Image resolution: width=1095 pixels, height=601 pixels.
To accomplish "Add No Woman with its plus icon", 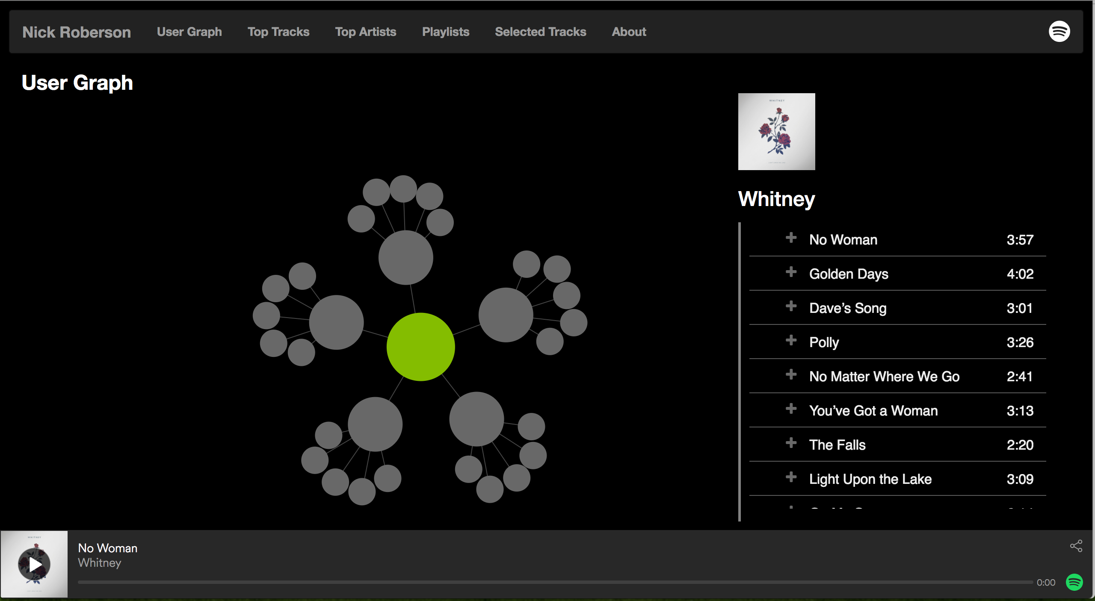I will coord(791,238).
